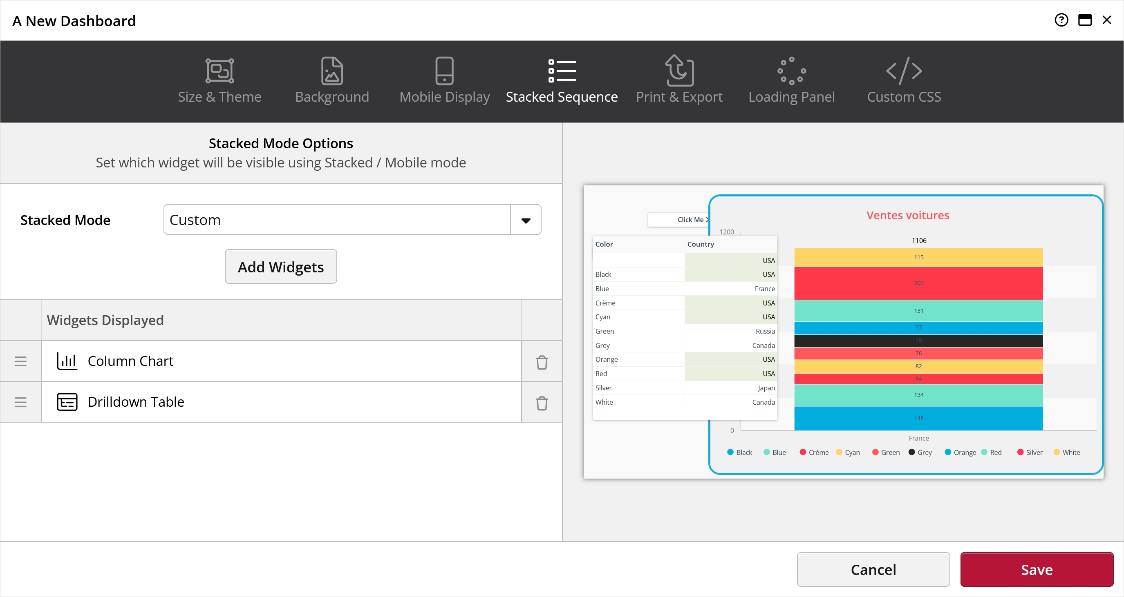
Task: Select the Stacked Sequence icon
Action: pyautogui.click(x=562, y=71)
